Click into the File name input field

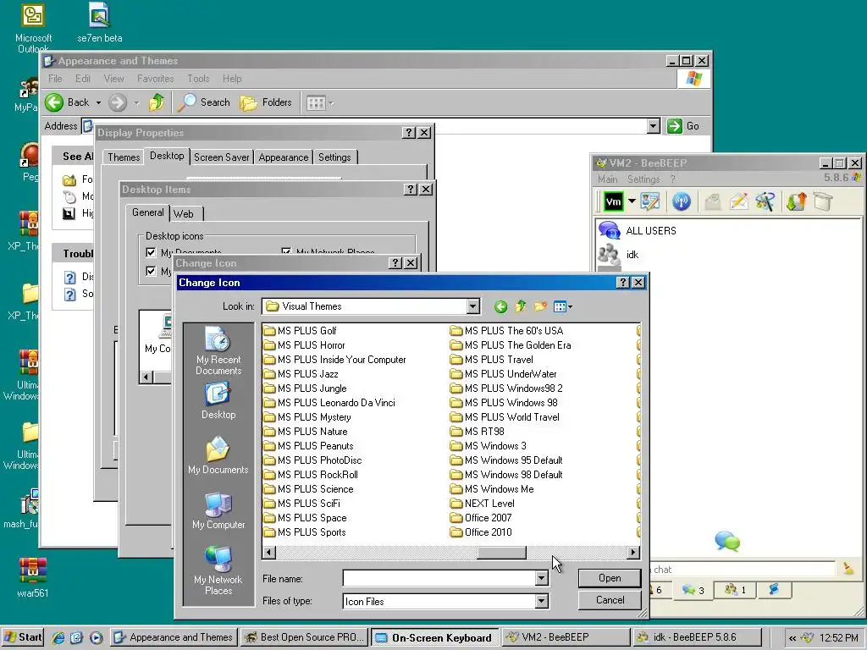click(439, 578)
